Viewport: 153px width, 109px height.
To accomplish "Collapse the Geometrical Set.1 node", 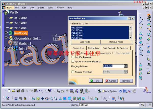I will 6,38.
